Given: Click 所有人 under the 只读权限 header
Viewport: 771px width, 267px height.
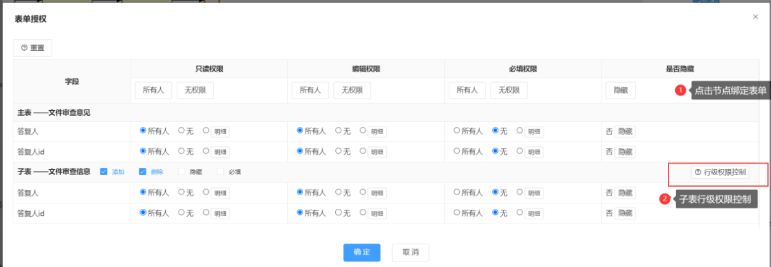Looking at the screenshot, I should pyautogui.click(x=153, y=91).
